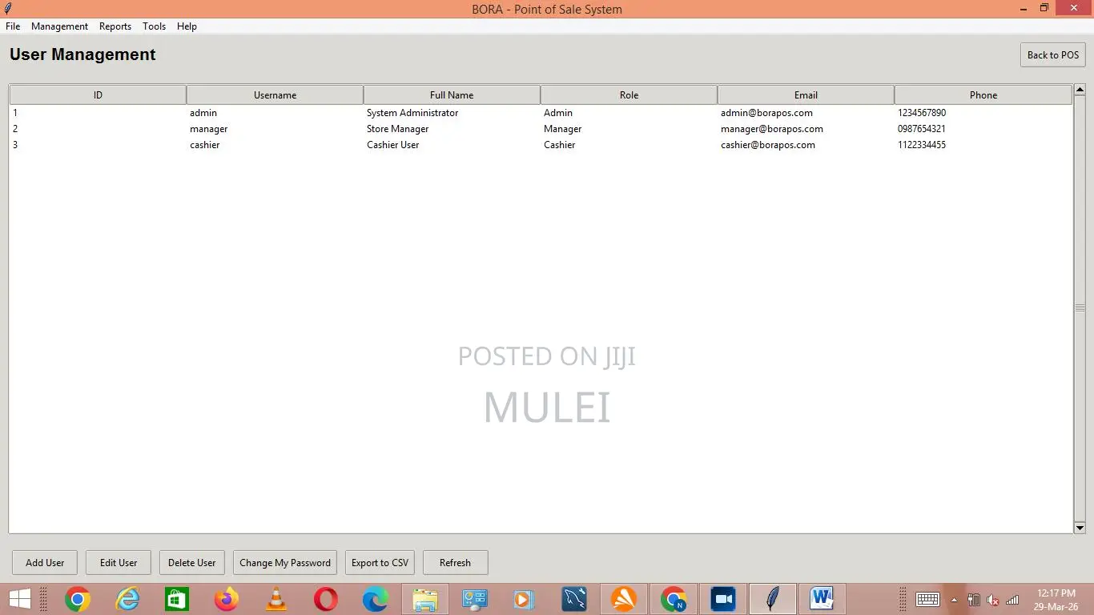Screen dimensions: 1094x615
Task: Click Change My Password button
Action: 285,563
